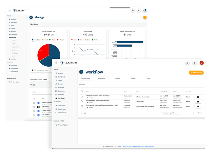Image resolution: width=209 pixels, height=156 pixels.
Task: Toggle the red Total legend dot in Historical Usage
Action: click(72, 40)
